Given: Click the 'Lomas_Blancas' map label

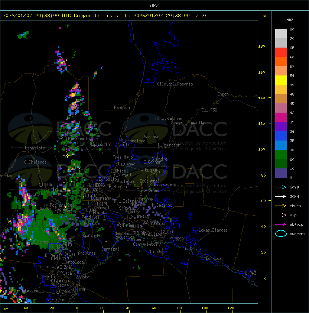Looking at the screenshot, I should [x=213, y=230].
